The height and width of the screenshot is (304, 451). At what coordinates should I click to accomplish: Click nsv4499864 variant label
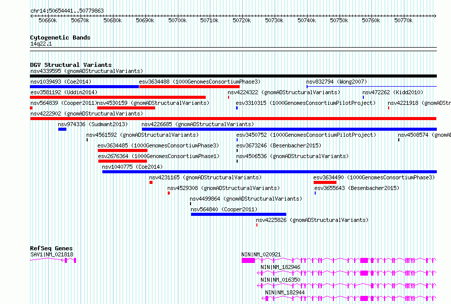[x=246, y=199]
